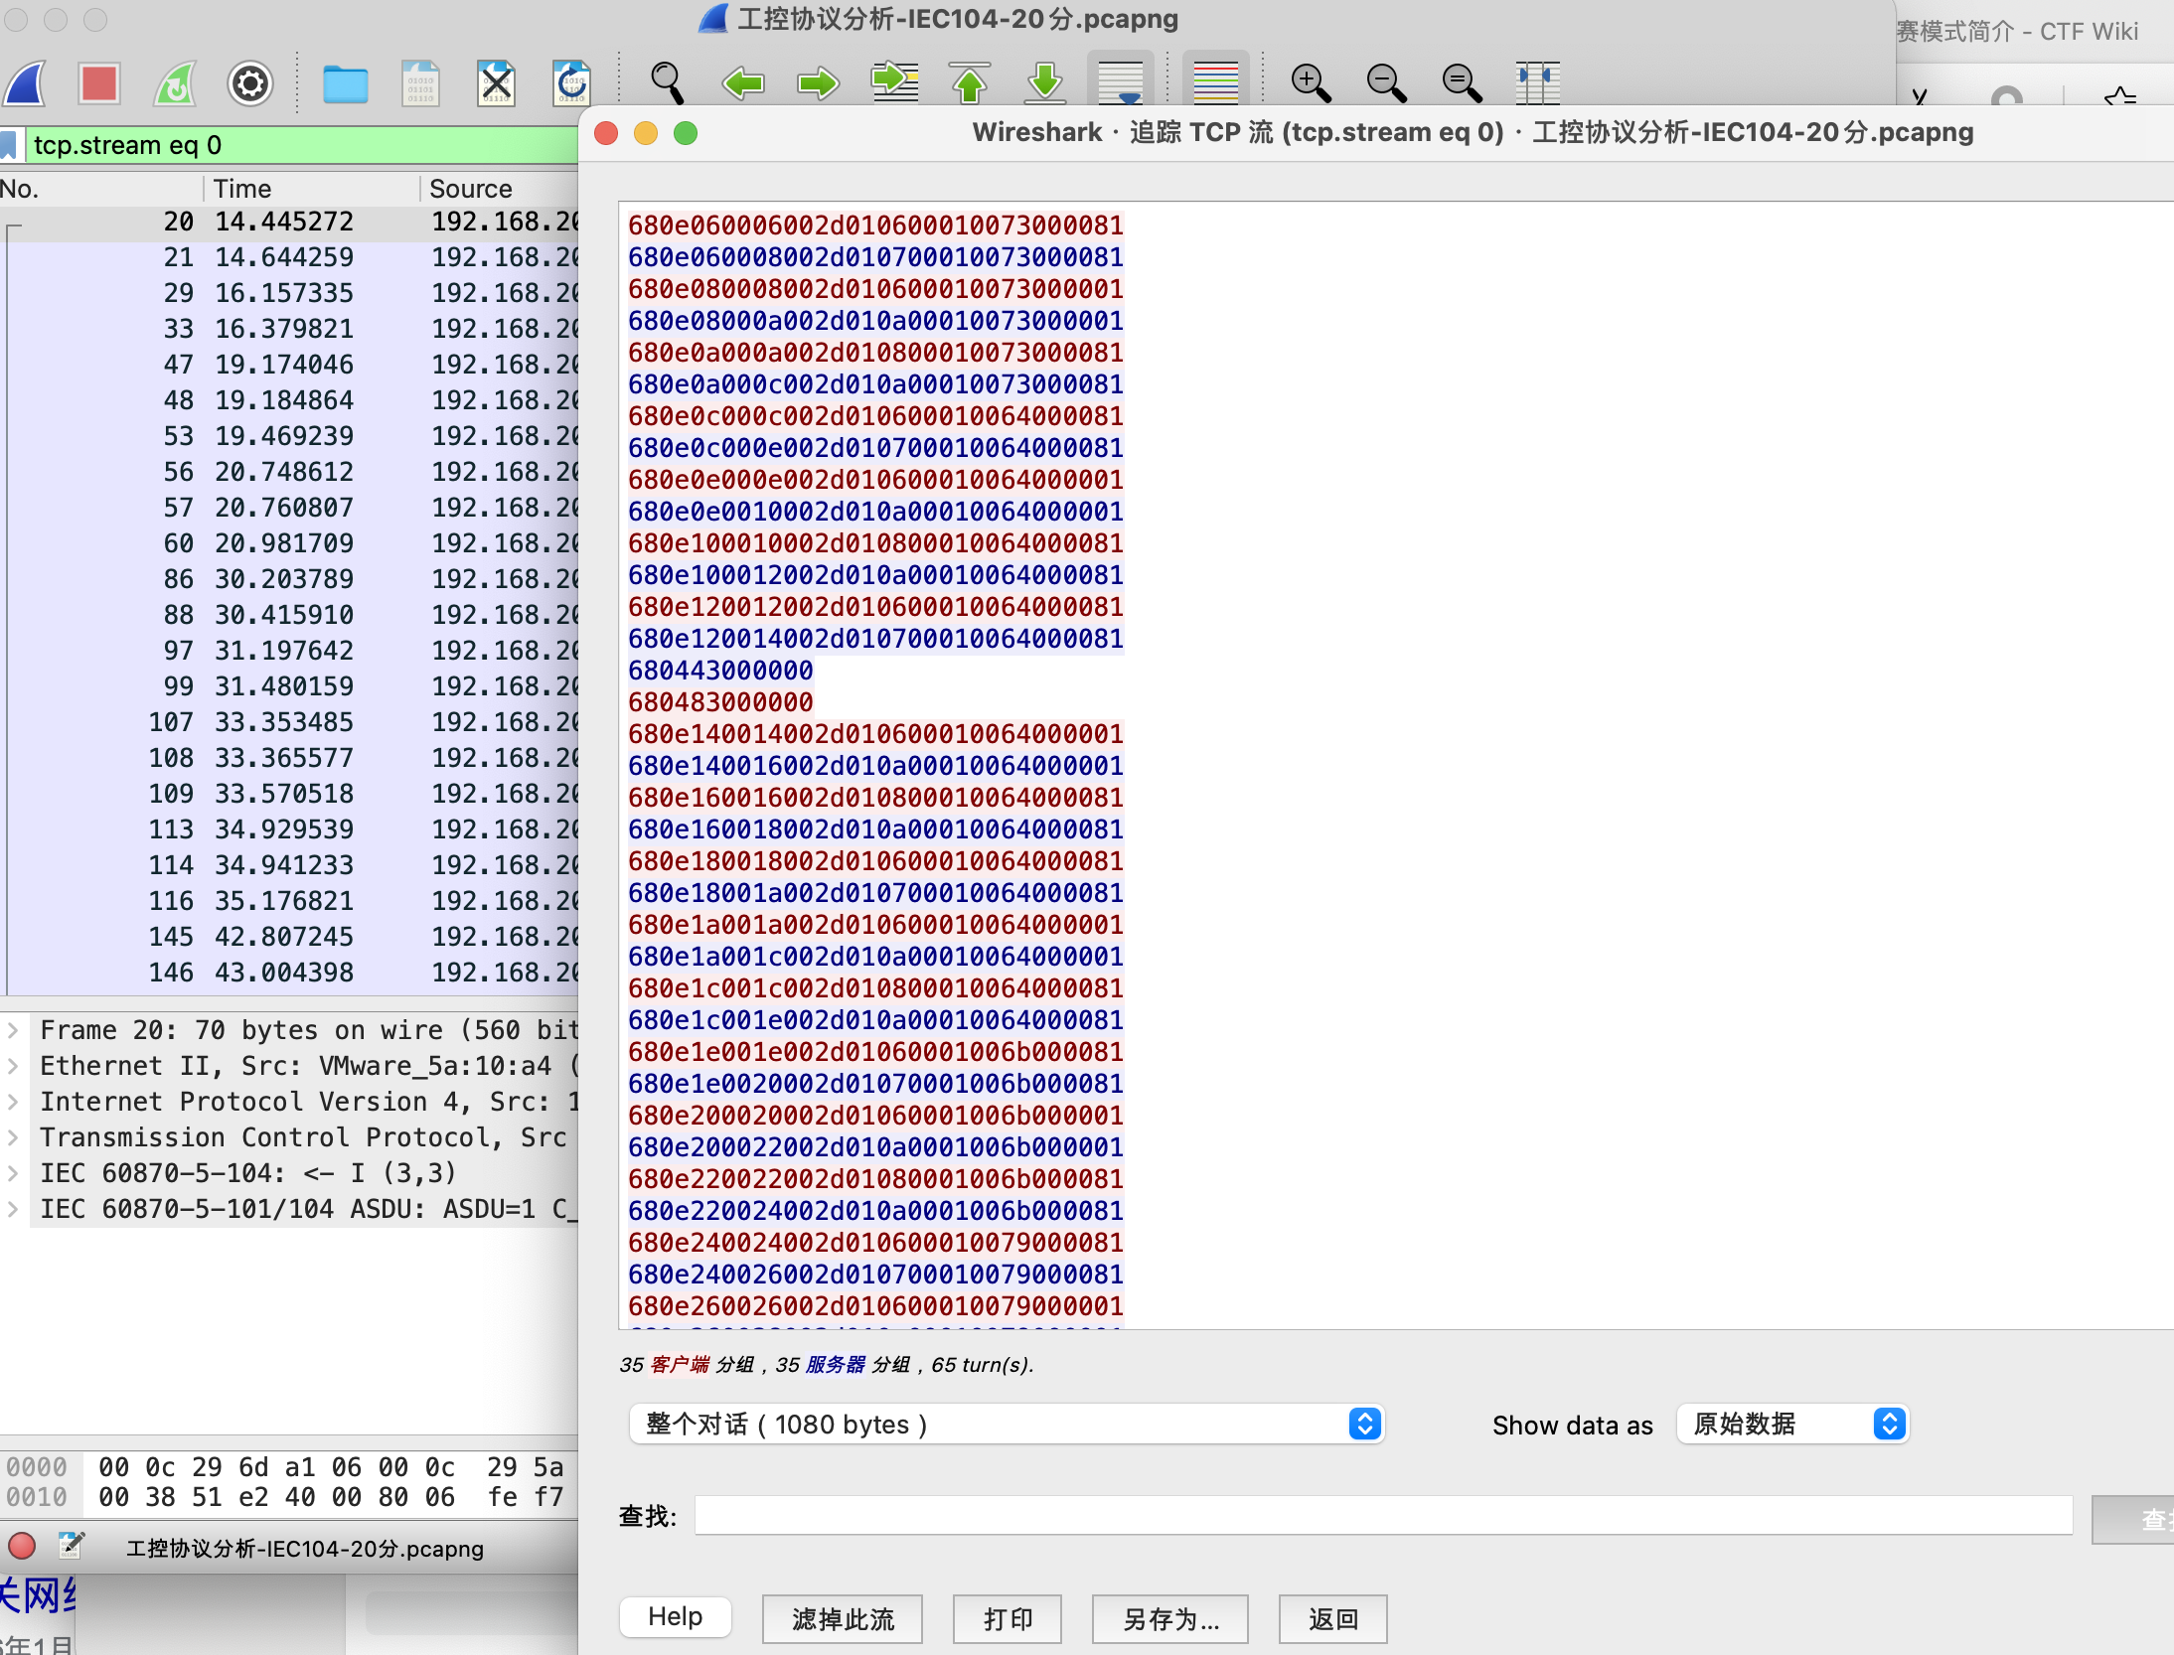This screenshot has height=1655, width=2174.
Task: Open a capture file via folder icon
Action: pos(345,83)
